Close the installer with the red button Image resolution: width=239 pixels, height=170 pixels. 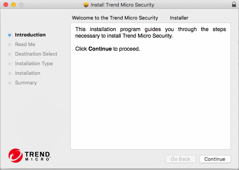[5, 5]
